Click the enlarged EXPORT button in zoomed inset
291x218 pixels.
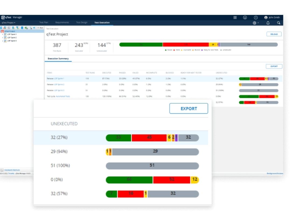click(189, 108)
